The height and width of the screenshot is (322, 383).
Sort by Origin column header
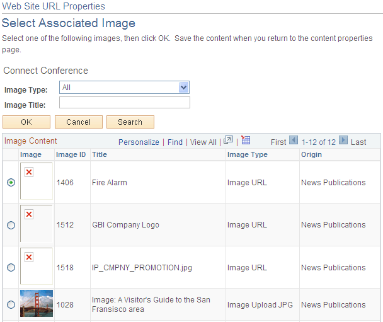(311, 154)
